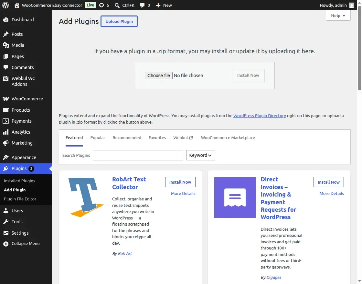The width and height of the screenshot is (362, 284).
Task: Click the Tools wrench icon
Action: (x=6, y=221)
